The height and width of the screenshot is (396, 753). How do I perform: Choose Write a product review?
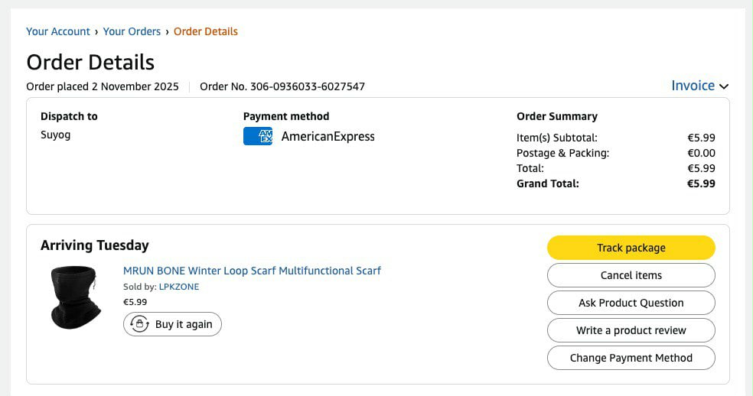coord(631,330)
